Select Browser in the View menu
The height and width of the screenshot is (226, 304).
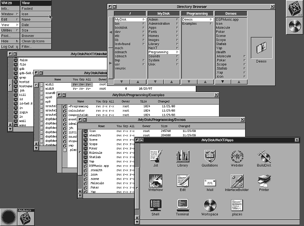36,36
